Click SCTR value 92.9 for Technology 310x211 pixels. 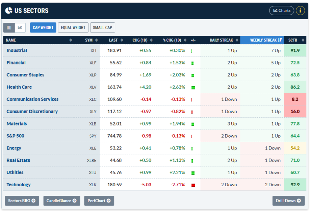pos(295,185)
